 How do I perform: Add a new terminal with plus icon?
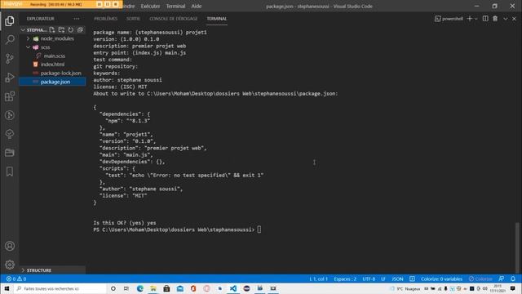pyautogui.click(x=470, y=19)
